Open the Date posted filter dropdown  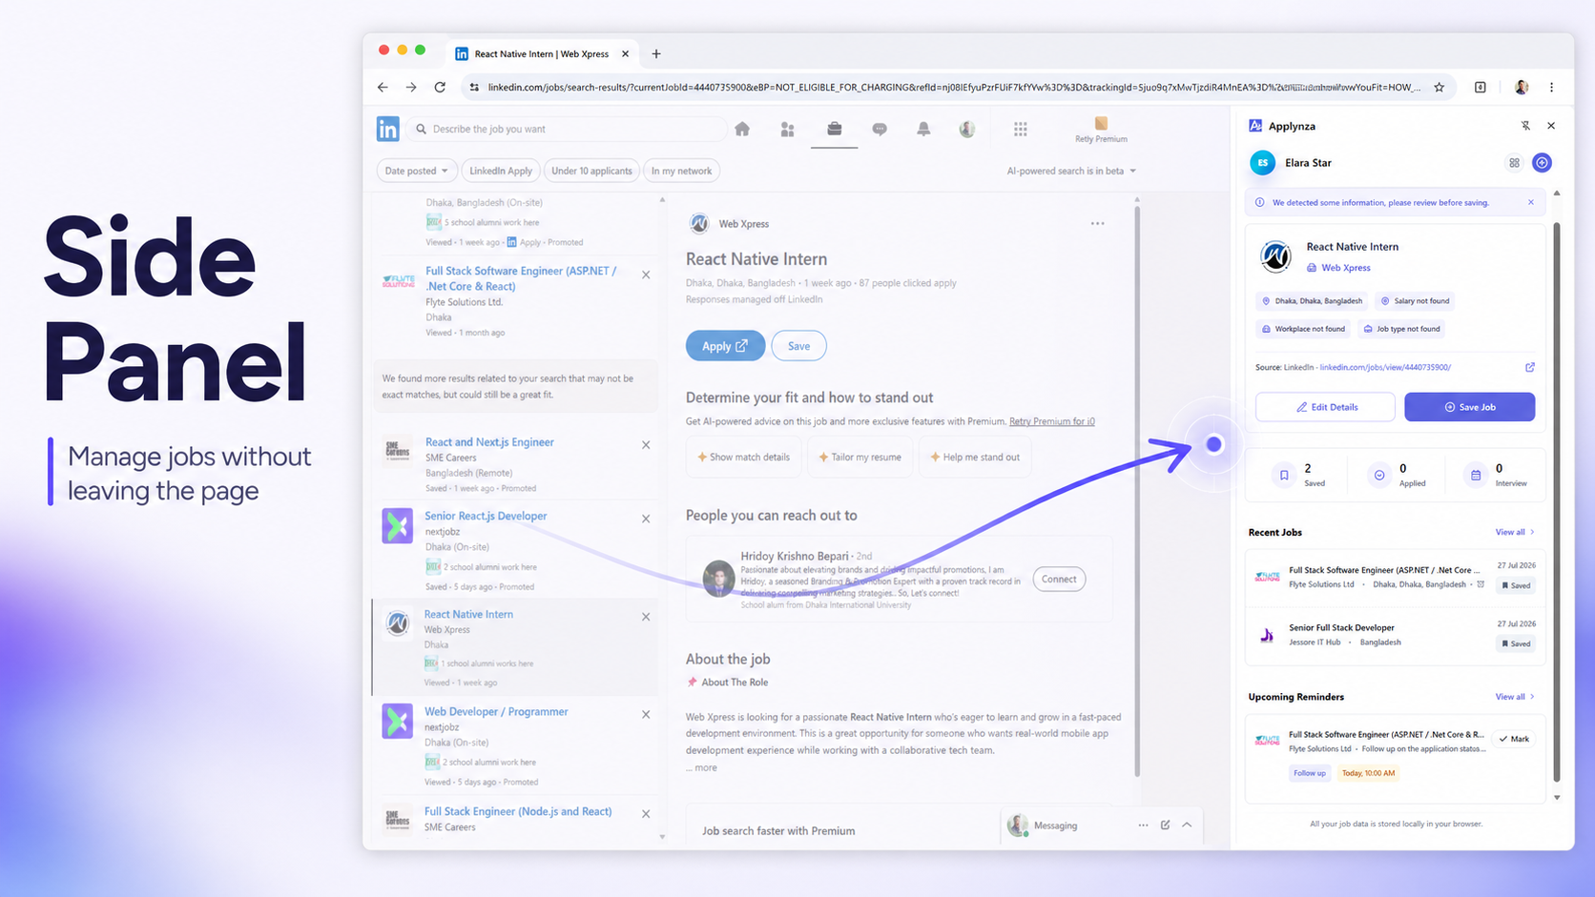click(x=417, y=171)
